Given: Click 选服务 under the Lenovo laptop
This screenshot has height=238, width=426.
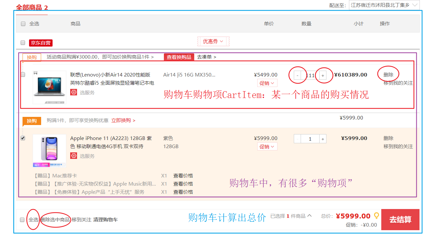Looking at the screenshot, I should (87, 92).
